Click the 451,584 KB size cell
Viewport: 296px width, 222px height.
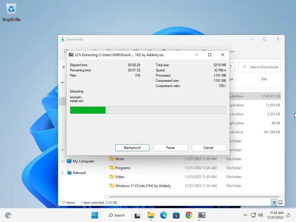pos(272,132)
